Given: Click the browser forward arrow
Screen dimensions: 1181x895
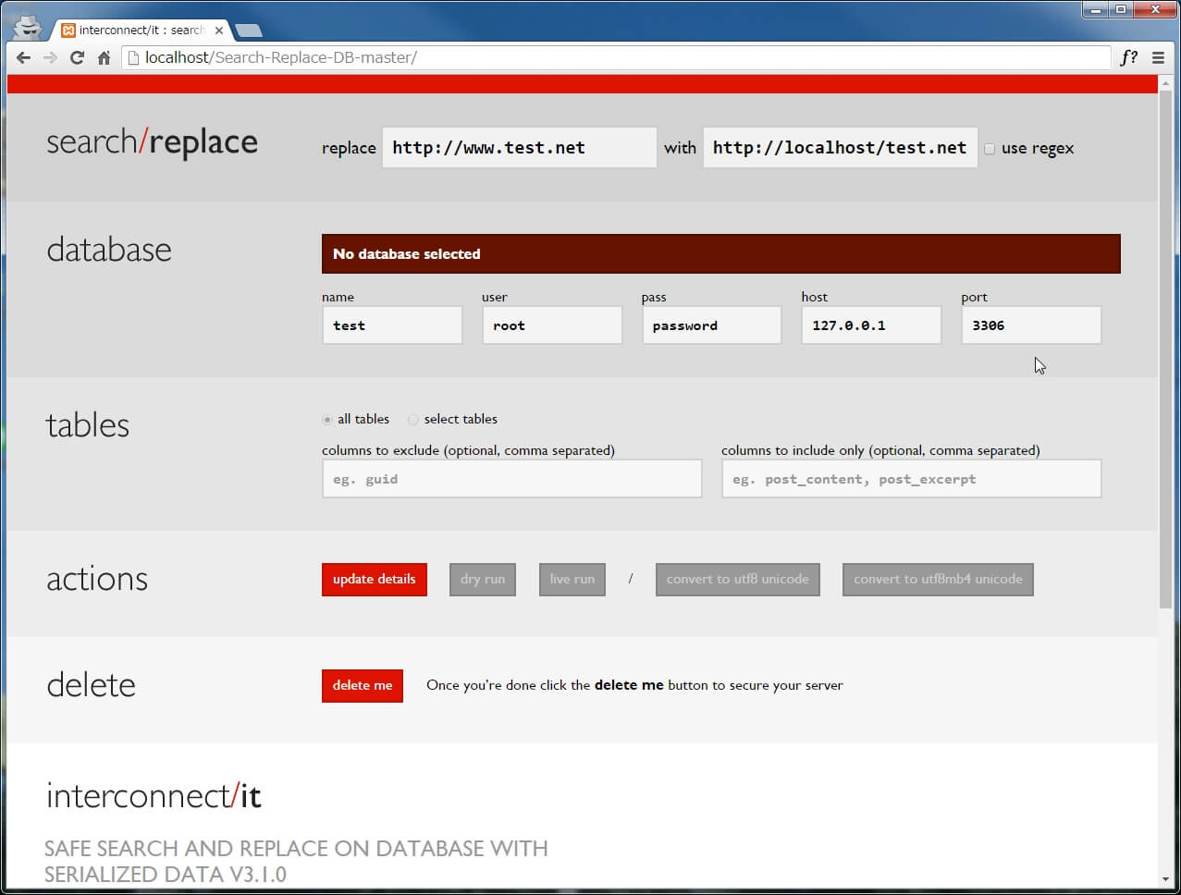Looking at the screenshot, I should coord(50,58).
